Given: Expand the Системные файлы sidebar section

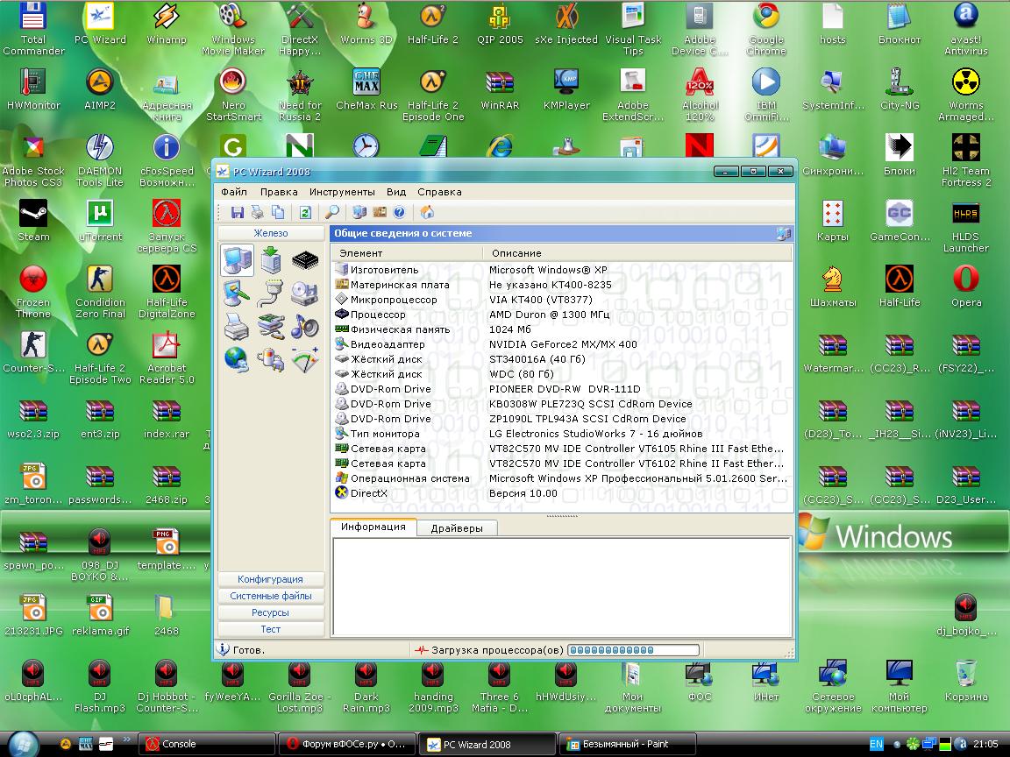Looking at the screenshot, I should (x=270, y=596).
